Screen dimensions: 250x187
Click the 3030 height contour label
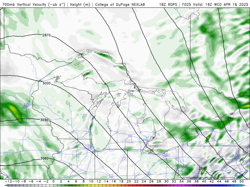[x=44, y=120]
